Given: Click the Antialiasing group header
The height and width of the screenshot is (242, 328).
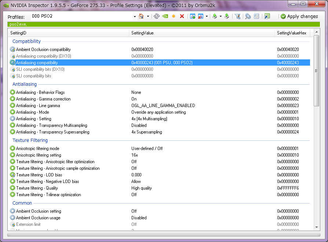Looking at the screenshot, I should pyautogui.click(x=25, y=84).
